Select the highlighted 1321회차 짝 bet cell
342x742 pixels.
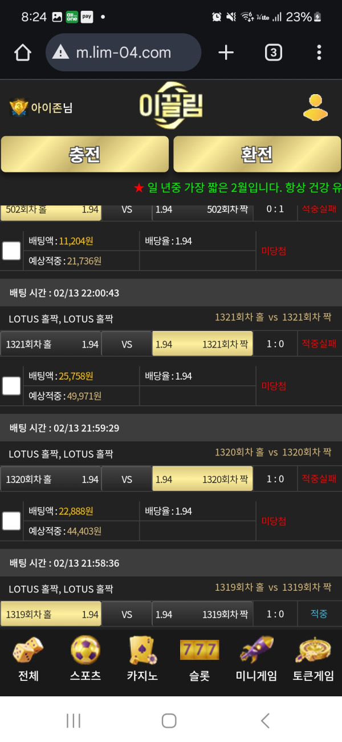202,344
